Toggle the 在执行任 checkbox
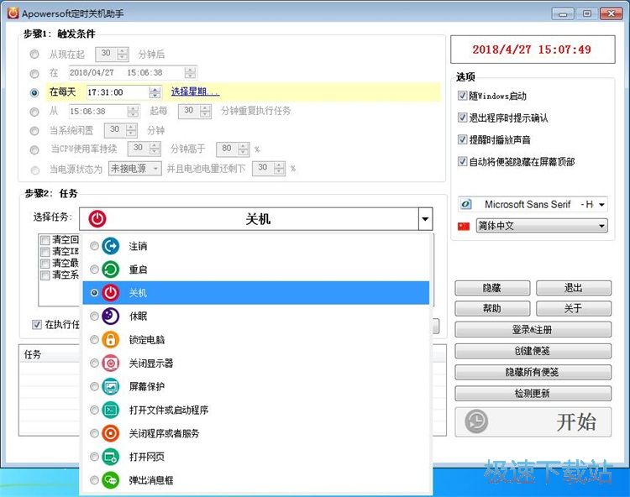Screen dimensions: 630x497 point(37,324)
